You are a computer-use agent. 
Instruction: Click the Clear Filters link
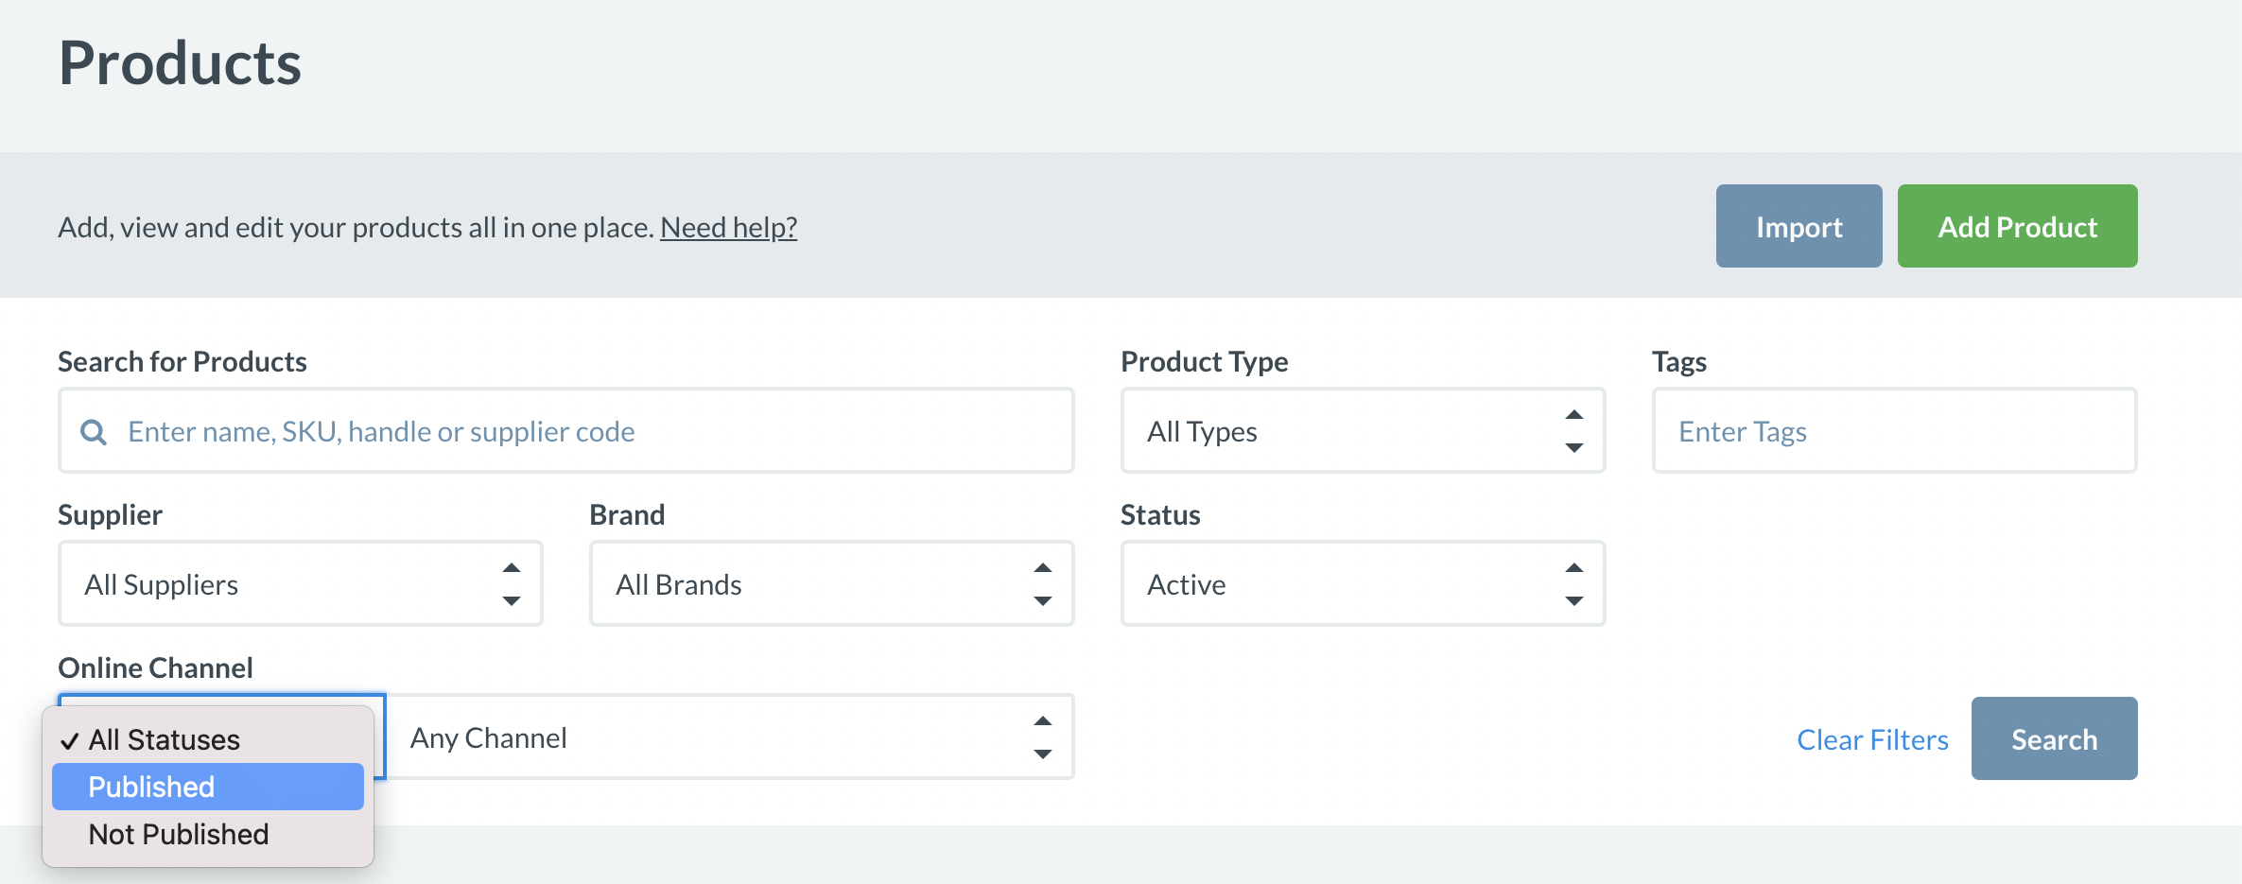click(1872, 739)
